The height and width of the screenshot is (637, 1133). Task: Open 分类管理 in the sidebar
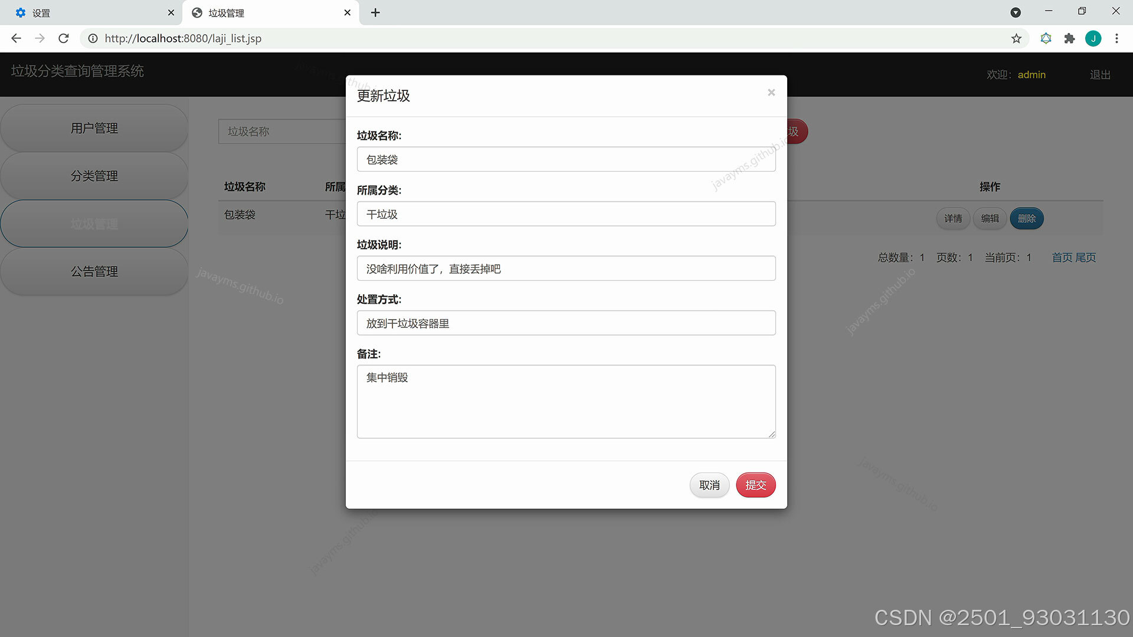[94, 176]
